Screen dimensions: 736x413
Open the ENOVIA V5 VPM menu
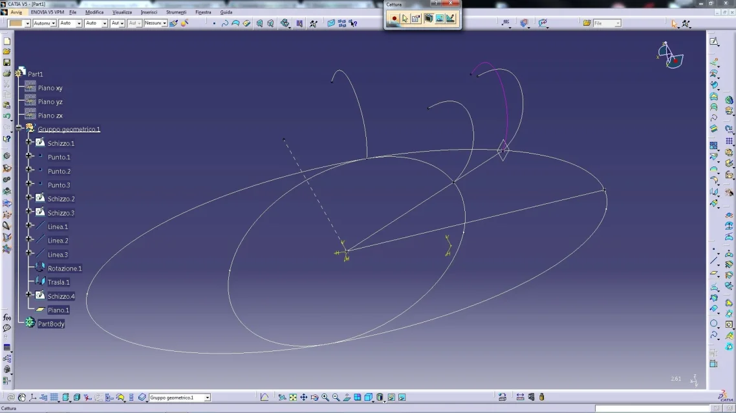(47, 12)
